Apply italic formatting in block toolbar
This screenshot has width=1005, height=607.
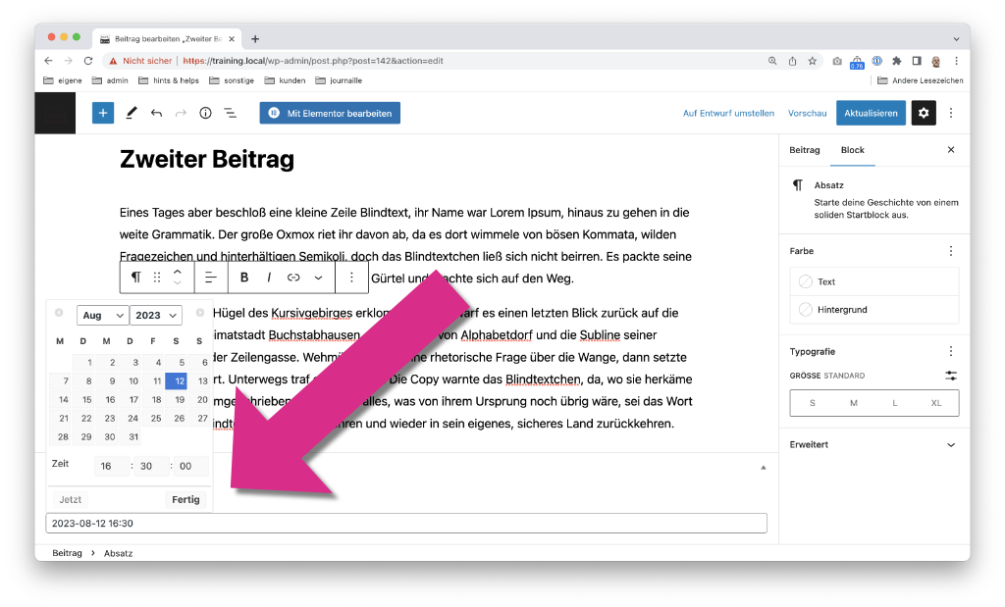coord(269,278)
